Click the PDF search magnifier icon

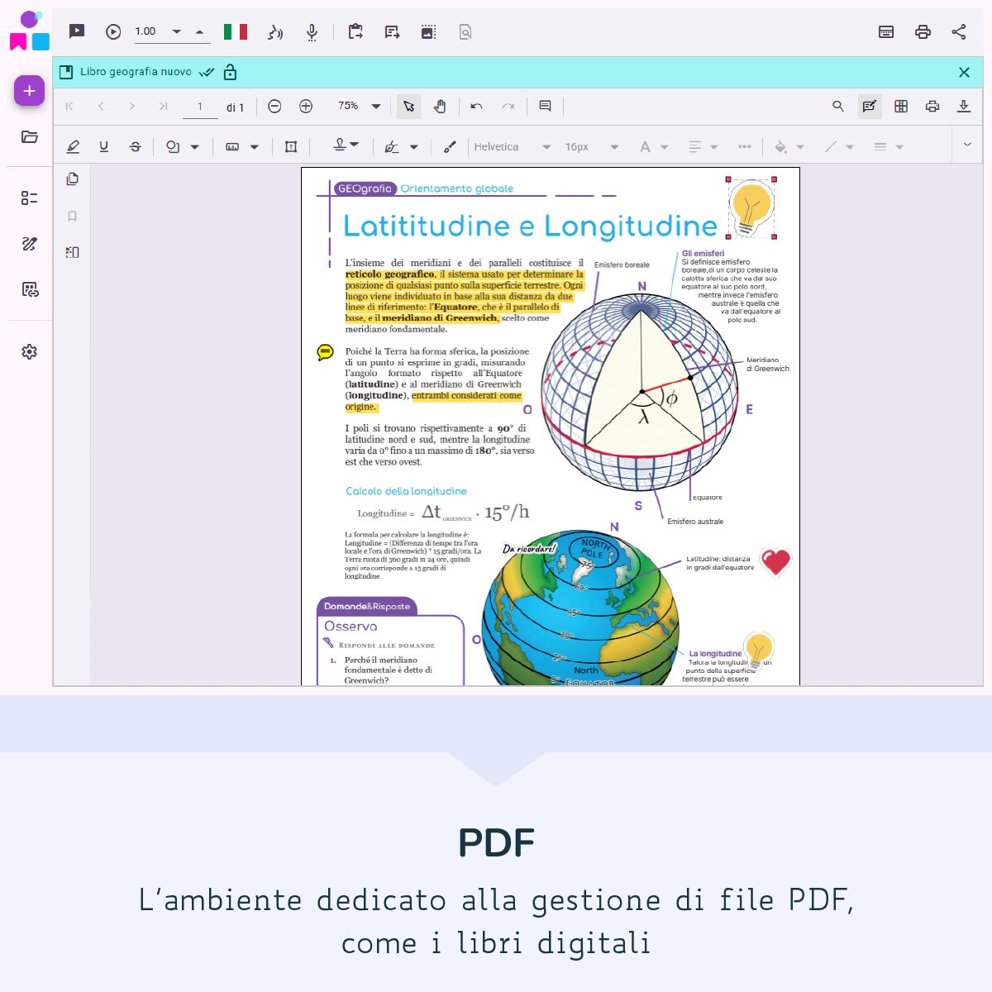click(838, 106)
